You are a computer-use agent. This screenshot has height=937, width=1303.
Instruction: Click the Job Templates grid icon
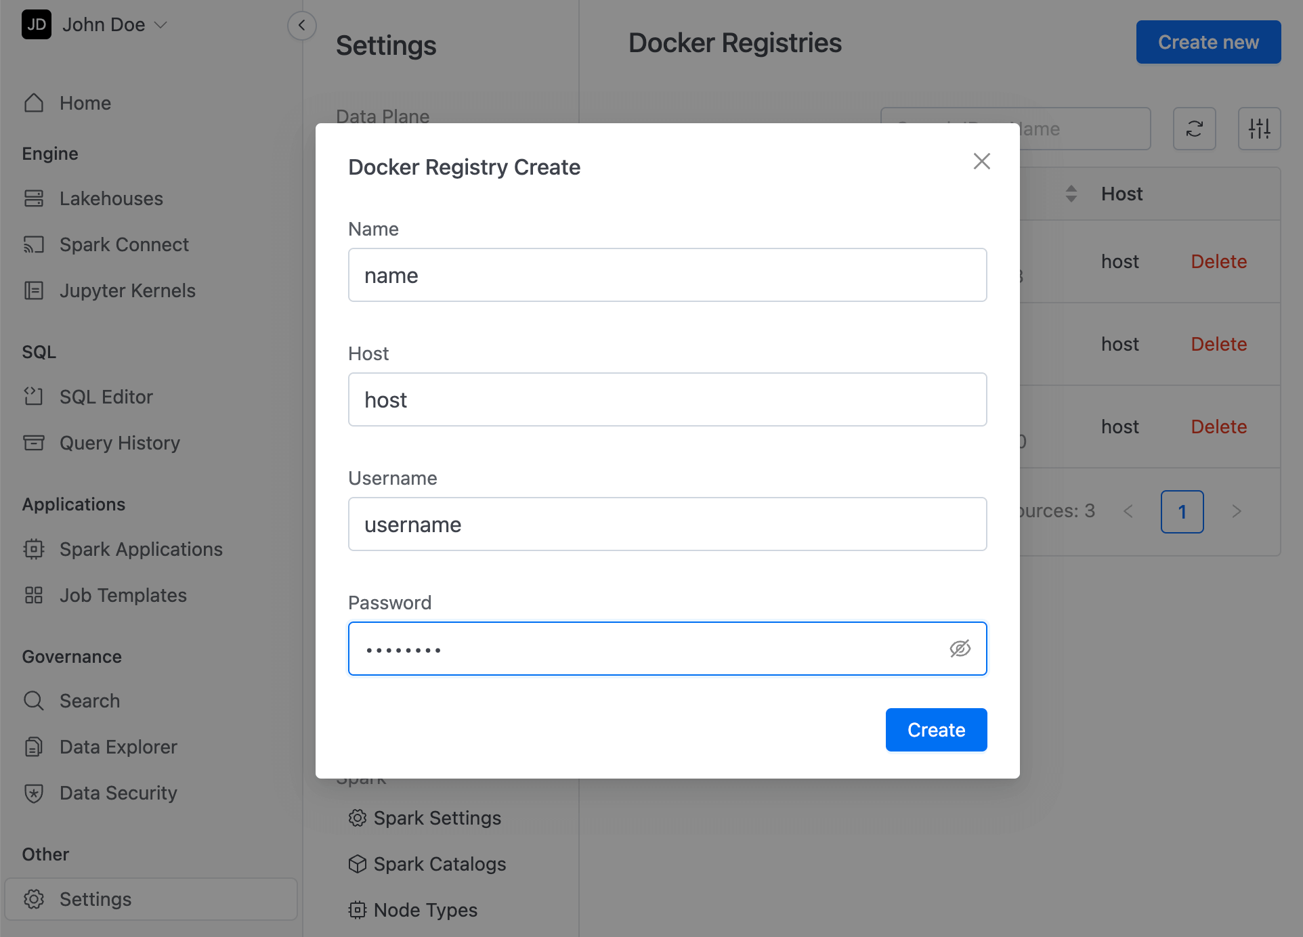pos(34,595)
